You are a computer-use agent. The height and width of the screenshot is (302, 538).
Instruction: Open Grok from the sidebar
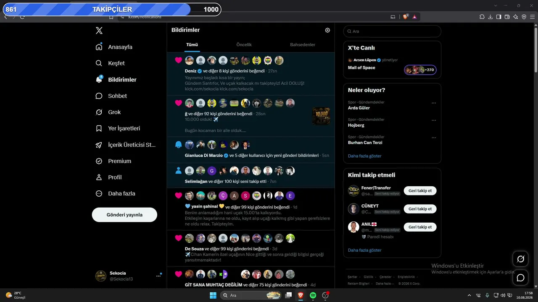(x=108, y=112)
